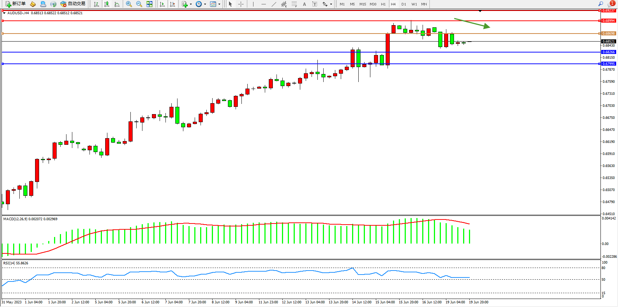Switch to the D1 timeframe
Image resolution: width=618 pixels, height=307 pixels.
404,4
